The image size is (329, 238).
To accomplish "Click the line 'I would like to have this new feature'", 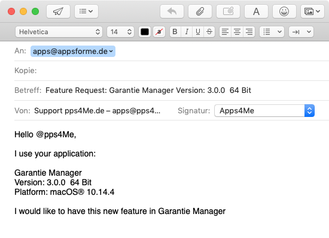I will tap(120, 211).
